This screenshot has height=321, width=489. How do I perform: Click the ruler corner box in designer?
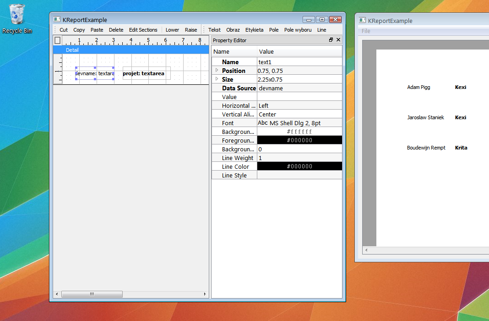(x=57, y=40)
